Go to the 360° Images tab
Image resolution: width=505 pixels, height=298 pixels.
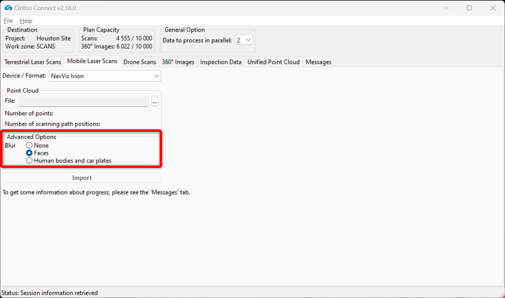pyautogui.click(x=178, y=62)
